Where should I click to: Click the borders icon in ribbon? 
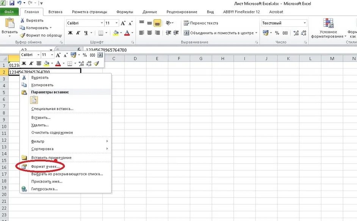pyautogui.click(x=101, y=33)
